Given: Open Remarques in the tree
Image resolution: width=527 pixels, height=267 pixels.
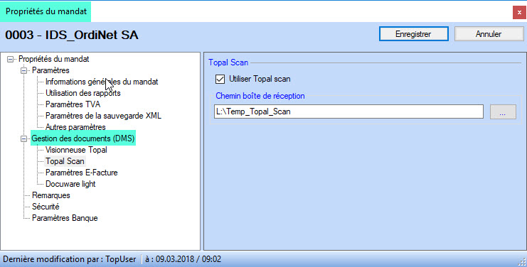Looking at the screenshot, I should [51, 195].
